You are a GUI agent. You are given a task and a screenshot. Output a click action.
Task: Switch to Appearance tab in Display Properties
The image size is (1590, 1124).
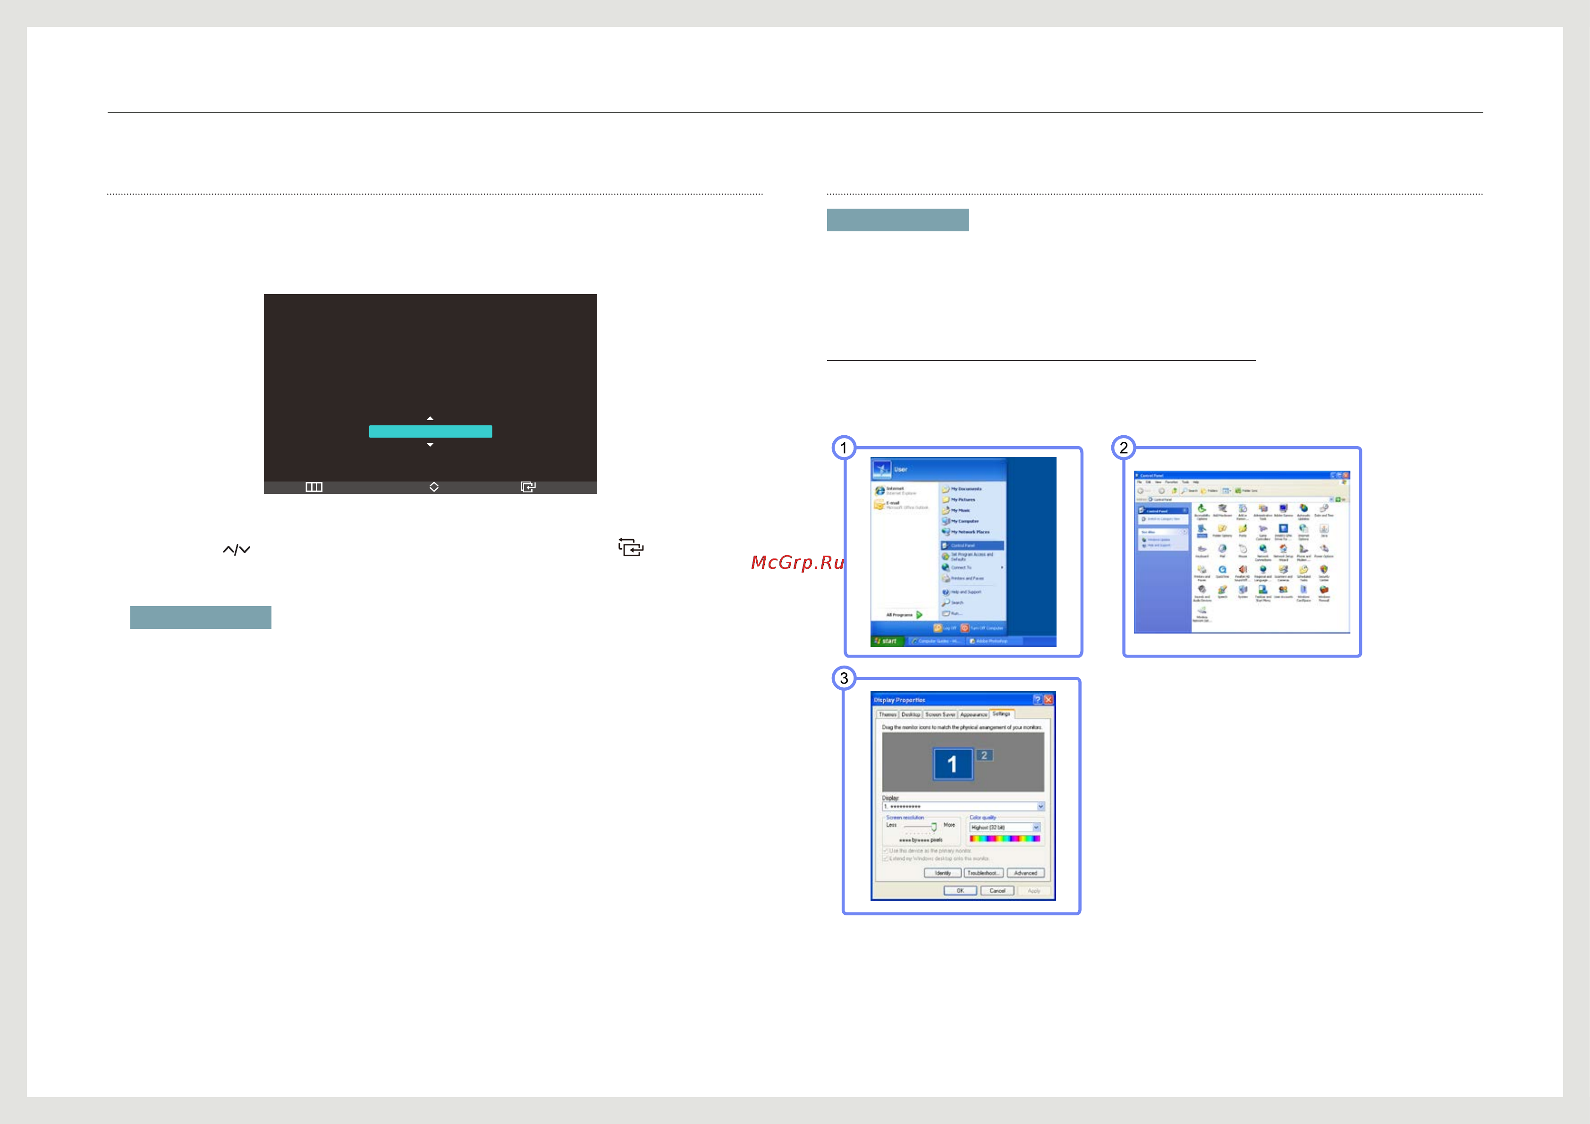pyautogui.click(x=974, y=715)
